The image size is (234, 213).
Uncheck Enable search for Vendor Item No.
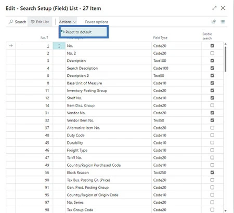pos(212,120)
